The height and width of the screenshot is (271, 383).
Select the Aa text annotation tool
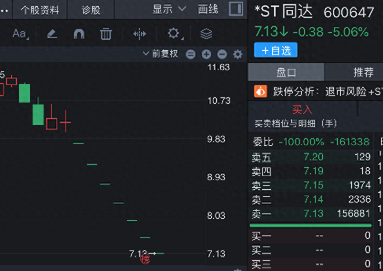point(19,33)
